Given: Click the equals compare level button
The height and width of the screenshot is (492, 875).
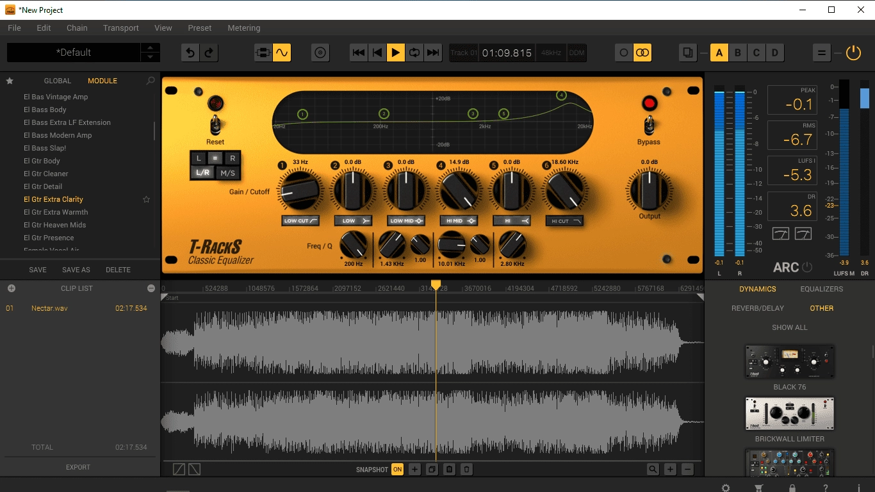Looking at the screenshot, I should 821,53.
